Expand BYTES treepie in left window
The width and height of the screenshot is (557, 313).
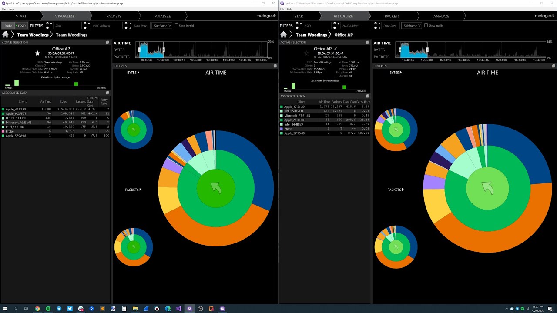pos(133,73)
